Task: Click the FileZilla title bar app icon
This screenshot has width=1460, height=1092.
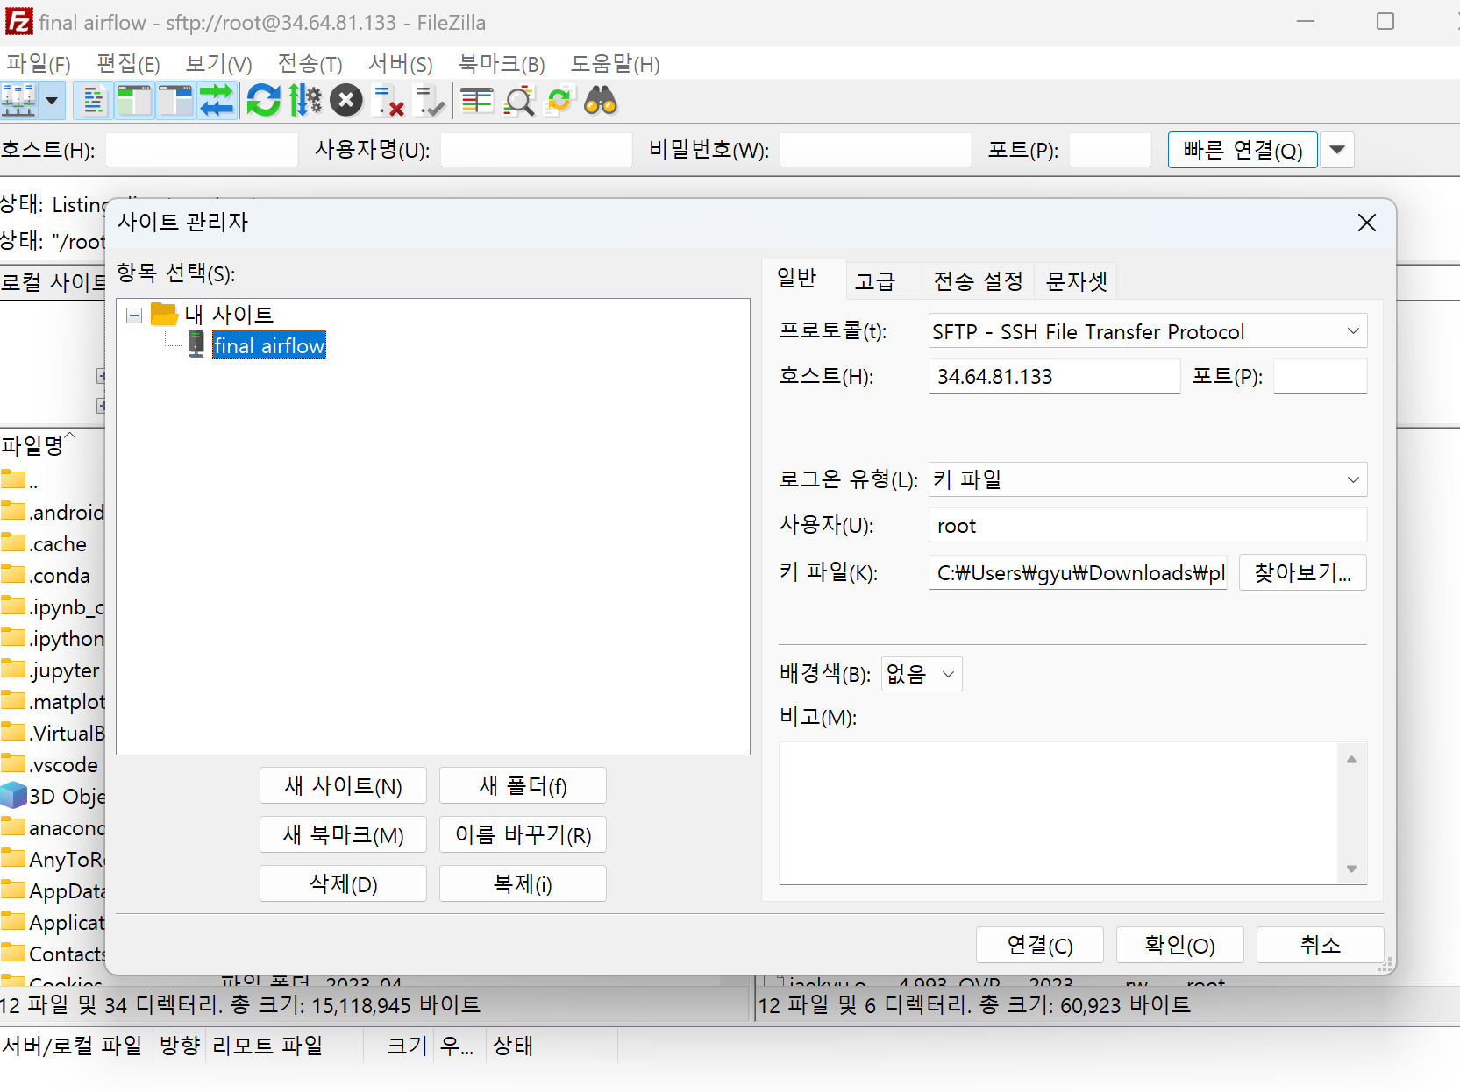Action: click(x=18, y=22)
